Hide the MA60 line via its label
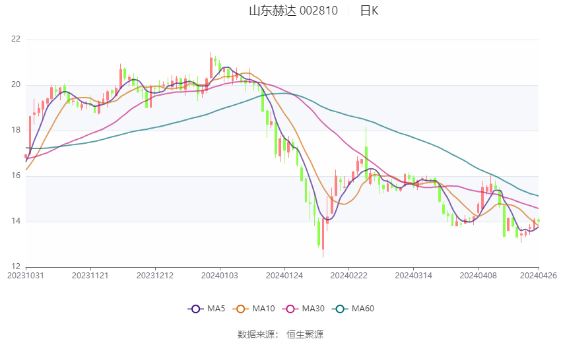This screenshot has height=341, width=561. 363,309
